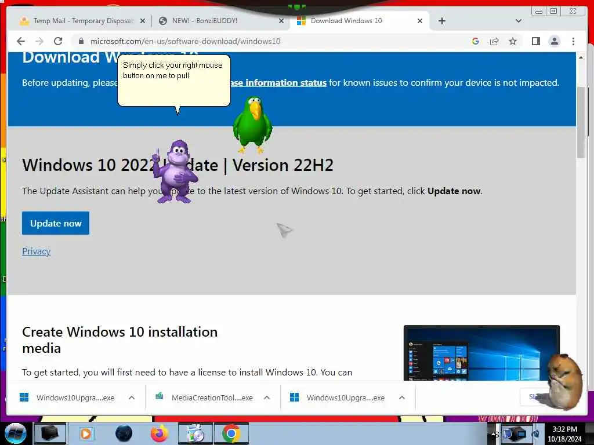Screen dimensions: 594x445
Task: Open a new browser tab
Action: pyautogui.click(x=441, y=21)
